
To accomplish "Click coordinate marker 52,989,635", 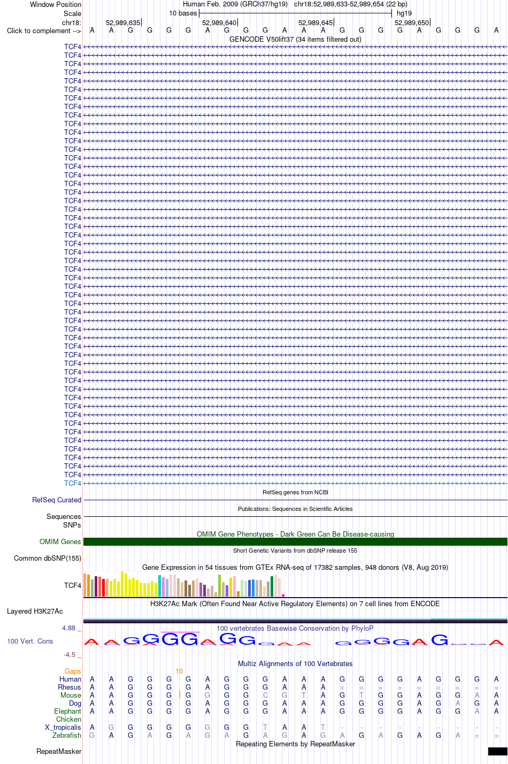I will click(123, 23).
